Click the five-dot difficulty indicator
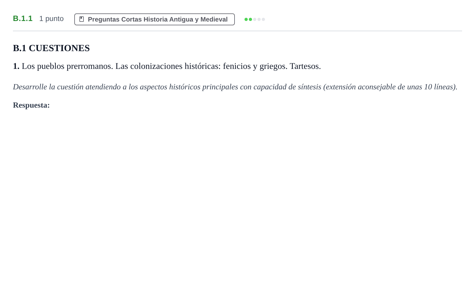Image resolution: width=475 pixels, height=282 pixels. coord(255,19)
